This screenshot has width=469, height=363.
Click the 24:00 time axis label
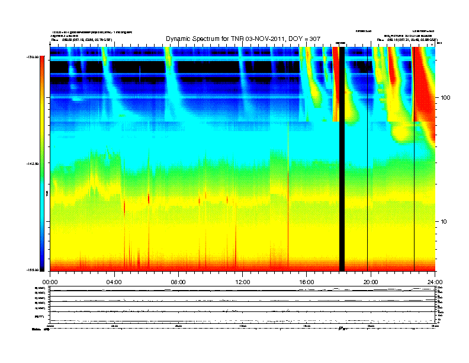coord(435,282)
